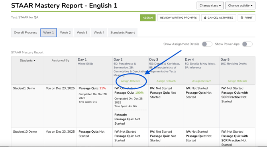Click Student1's Day 4 Passage Quiz status
The image size is (267, 147).
pos(198,95)
